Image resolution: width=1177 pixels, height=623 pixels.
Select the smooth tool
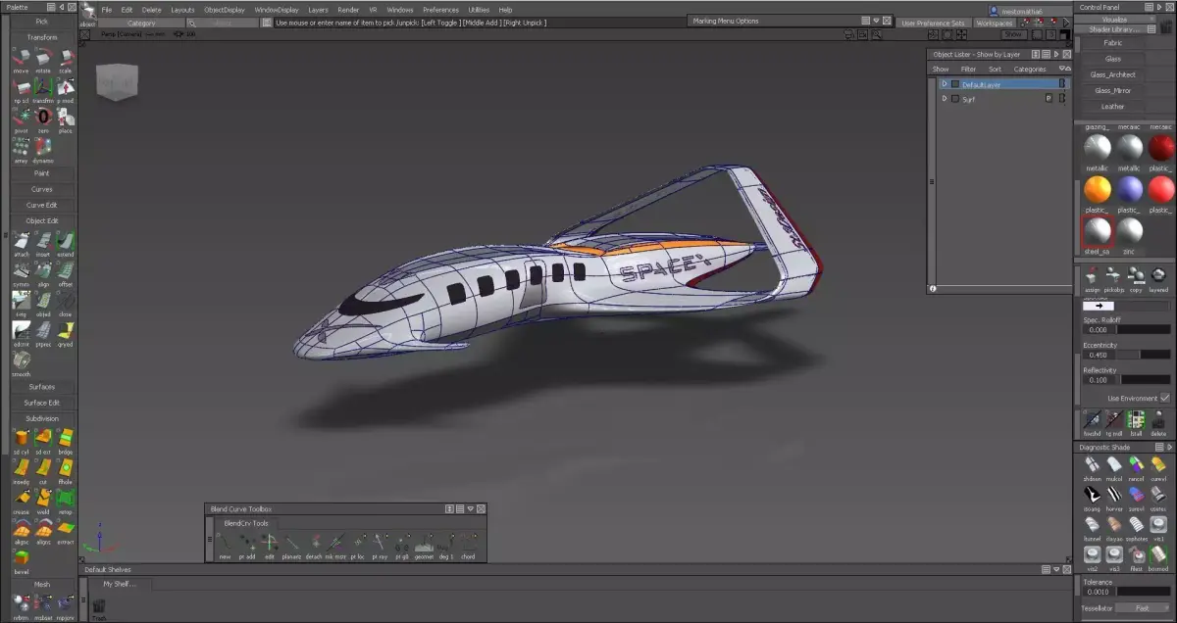click(x=21, y=362)
